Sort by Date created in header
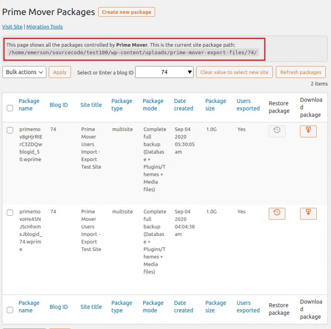The height and width of the screenshot is (329, 331). (184, 105)
